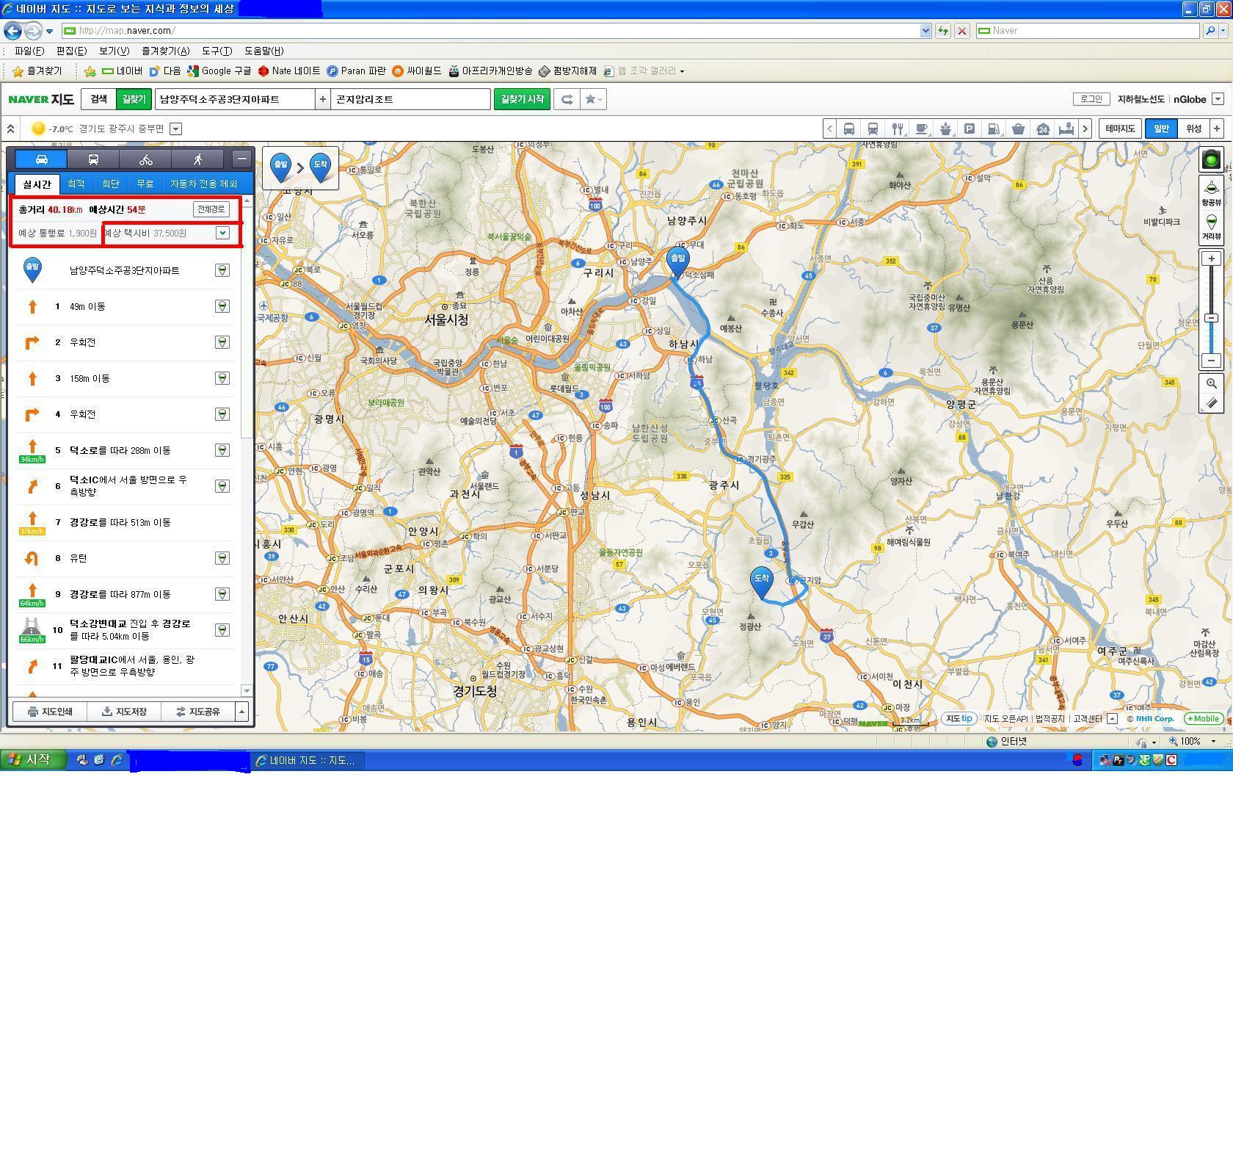The width and height of the screenshot is (1233, 1175).
Task: Switch to public transit bus mode
Action: tap(93, 159)
